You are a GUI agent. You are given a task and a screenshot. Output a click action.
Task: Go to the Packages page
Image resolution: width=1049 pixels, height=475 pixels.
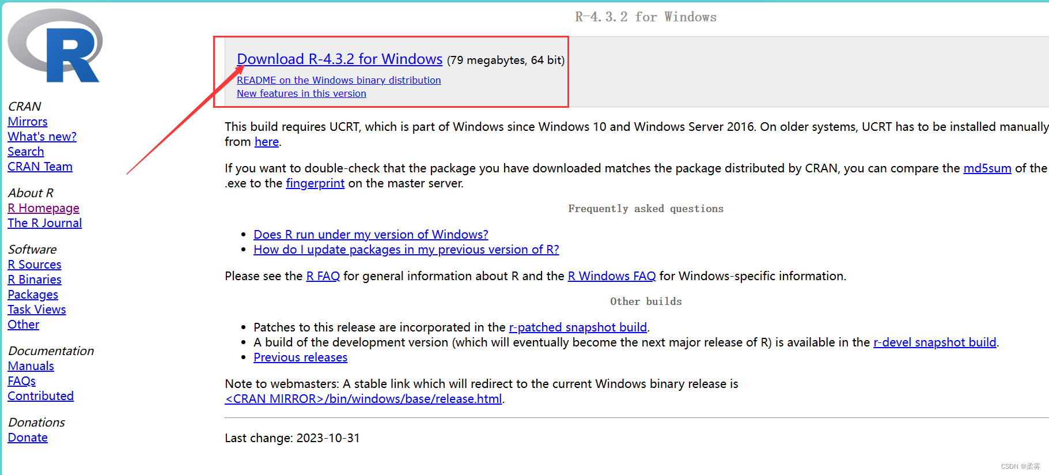(x=33, y=295)
